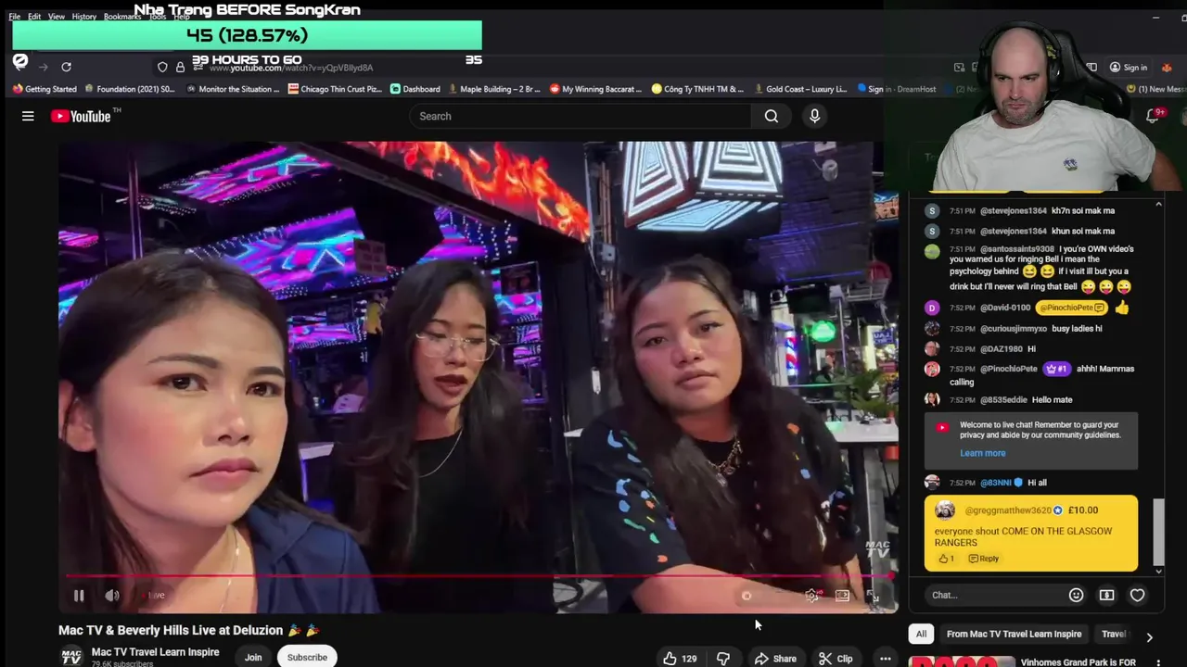Reply to the greggmatthew3620 Super Chat
Image resolution: width=1187 pixels, height=667 pixels.
(984, 559)
